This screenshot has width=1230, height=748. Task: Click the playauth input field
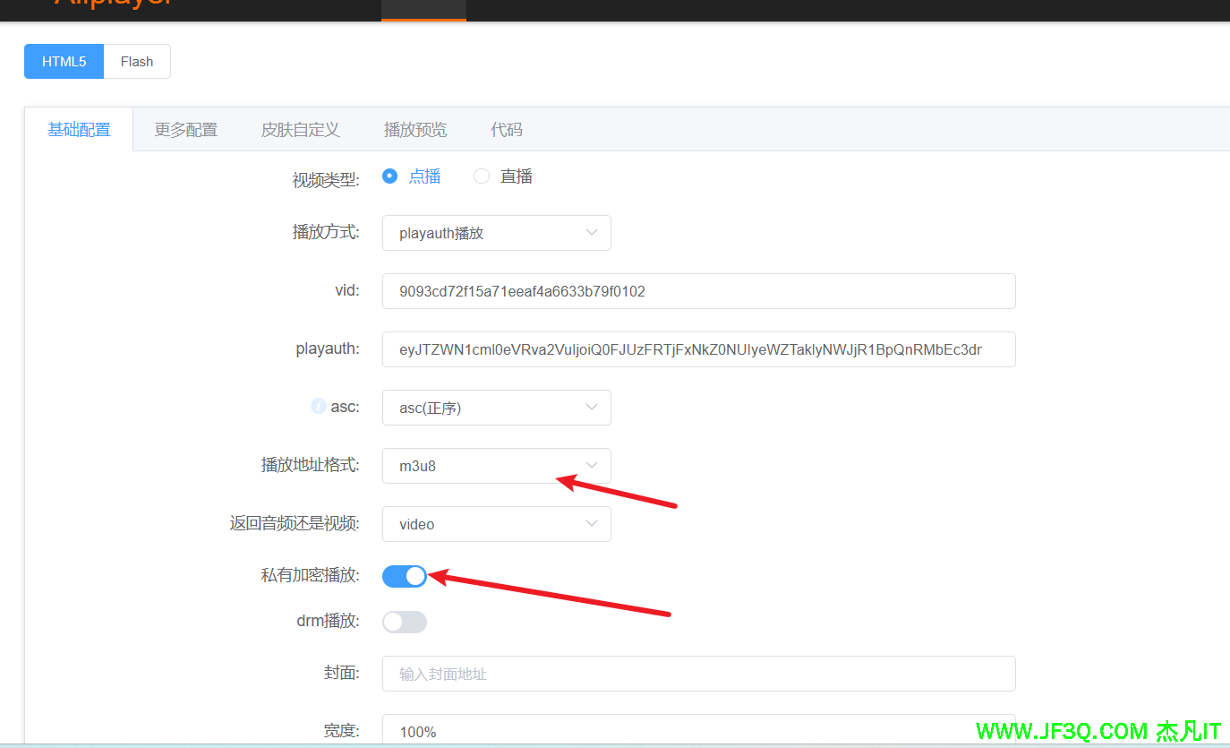click(698, 349)
